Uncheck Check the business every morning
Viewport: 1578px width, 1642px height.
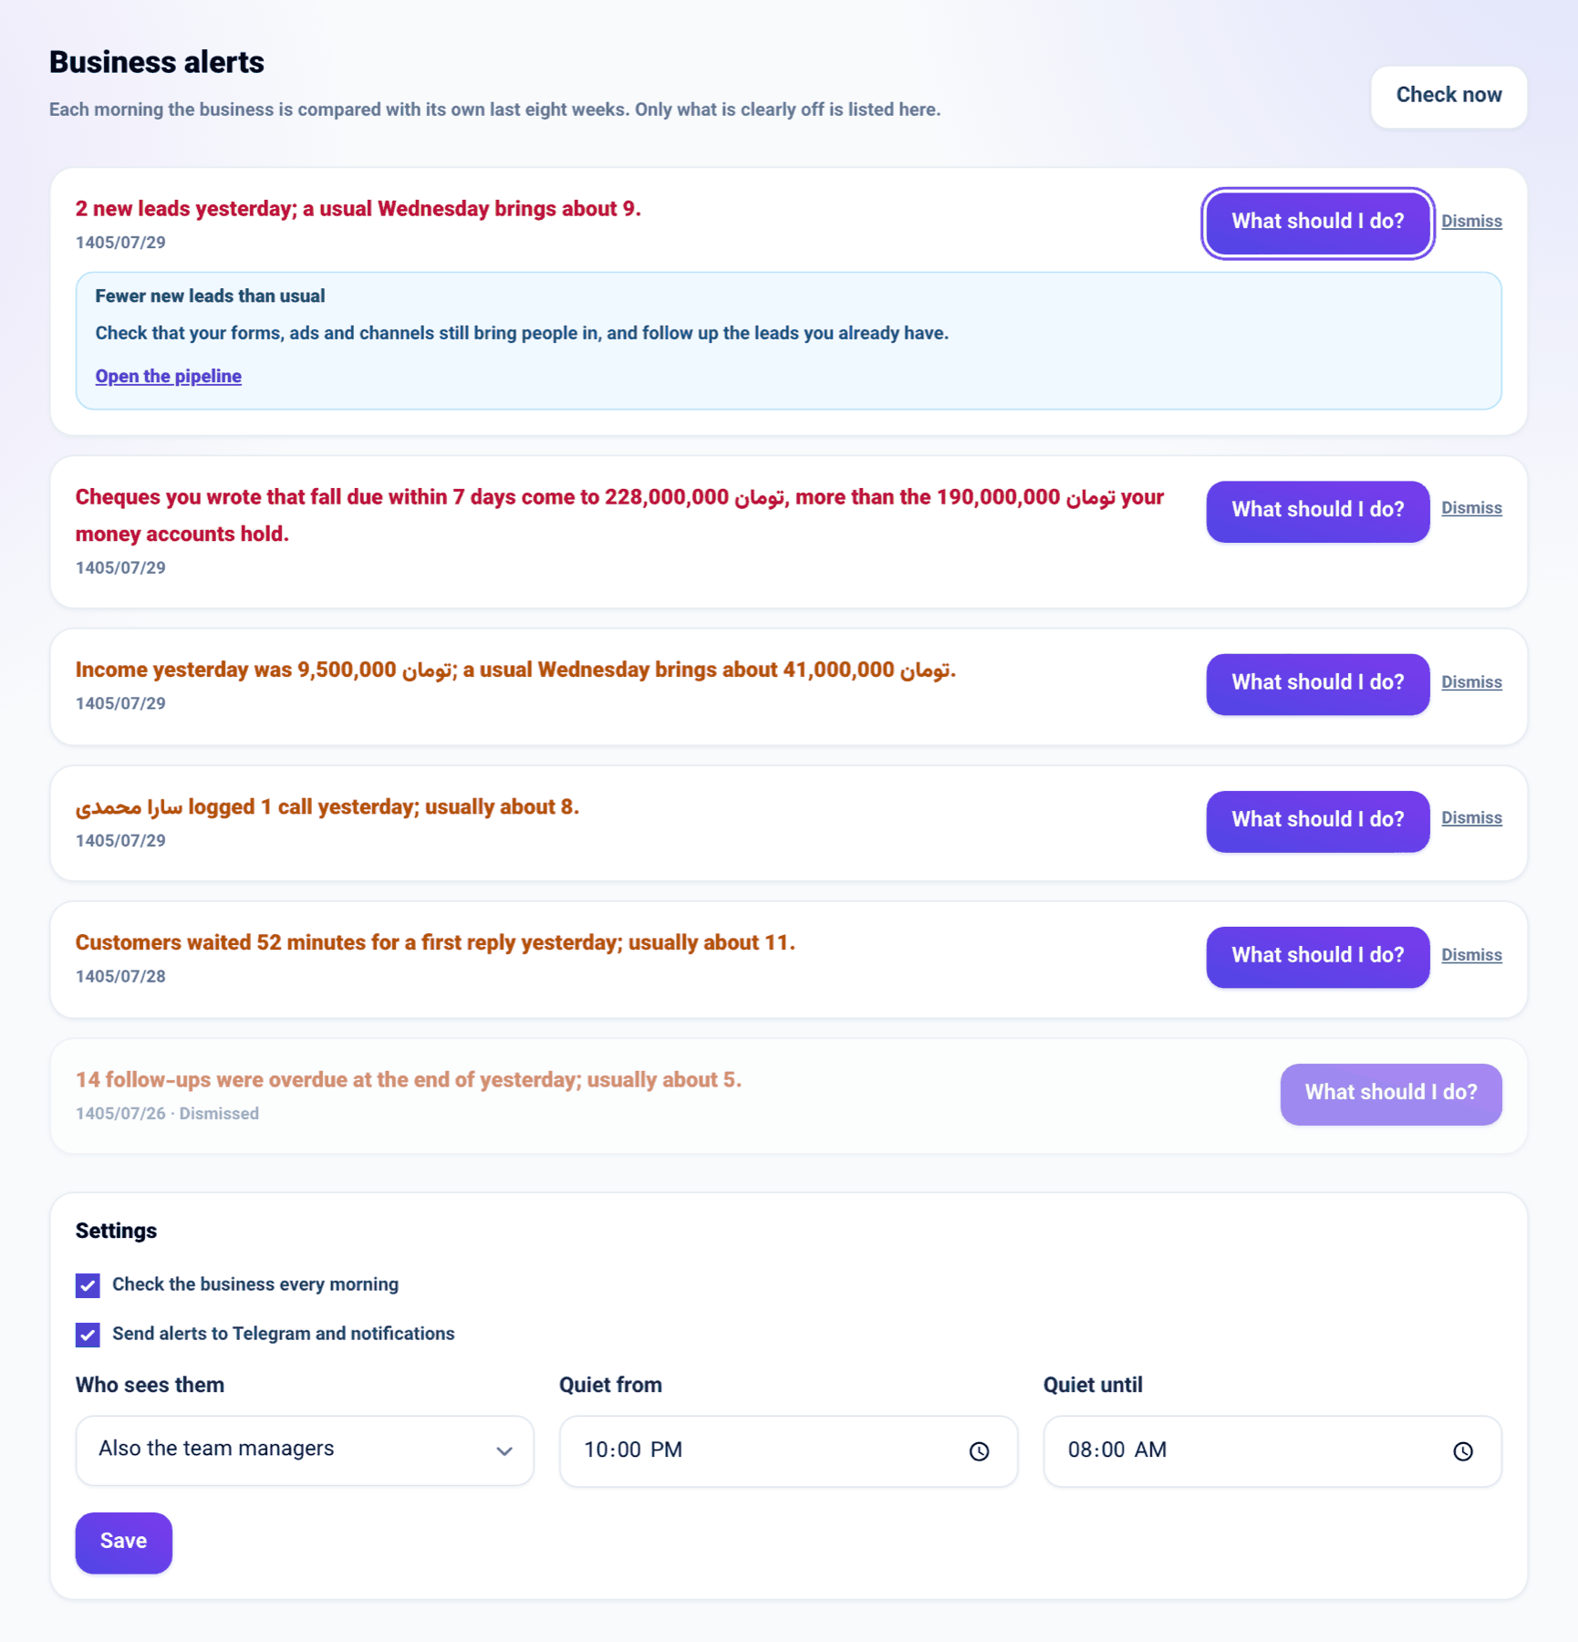(88, 1285)
